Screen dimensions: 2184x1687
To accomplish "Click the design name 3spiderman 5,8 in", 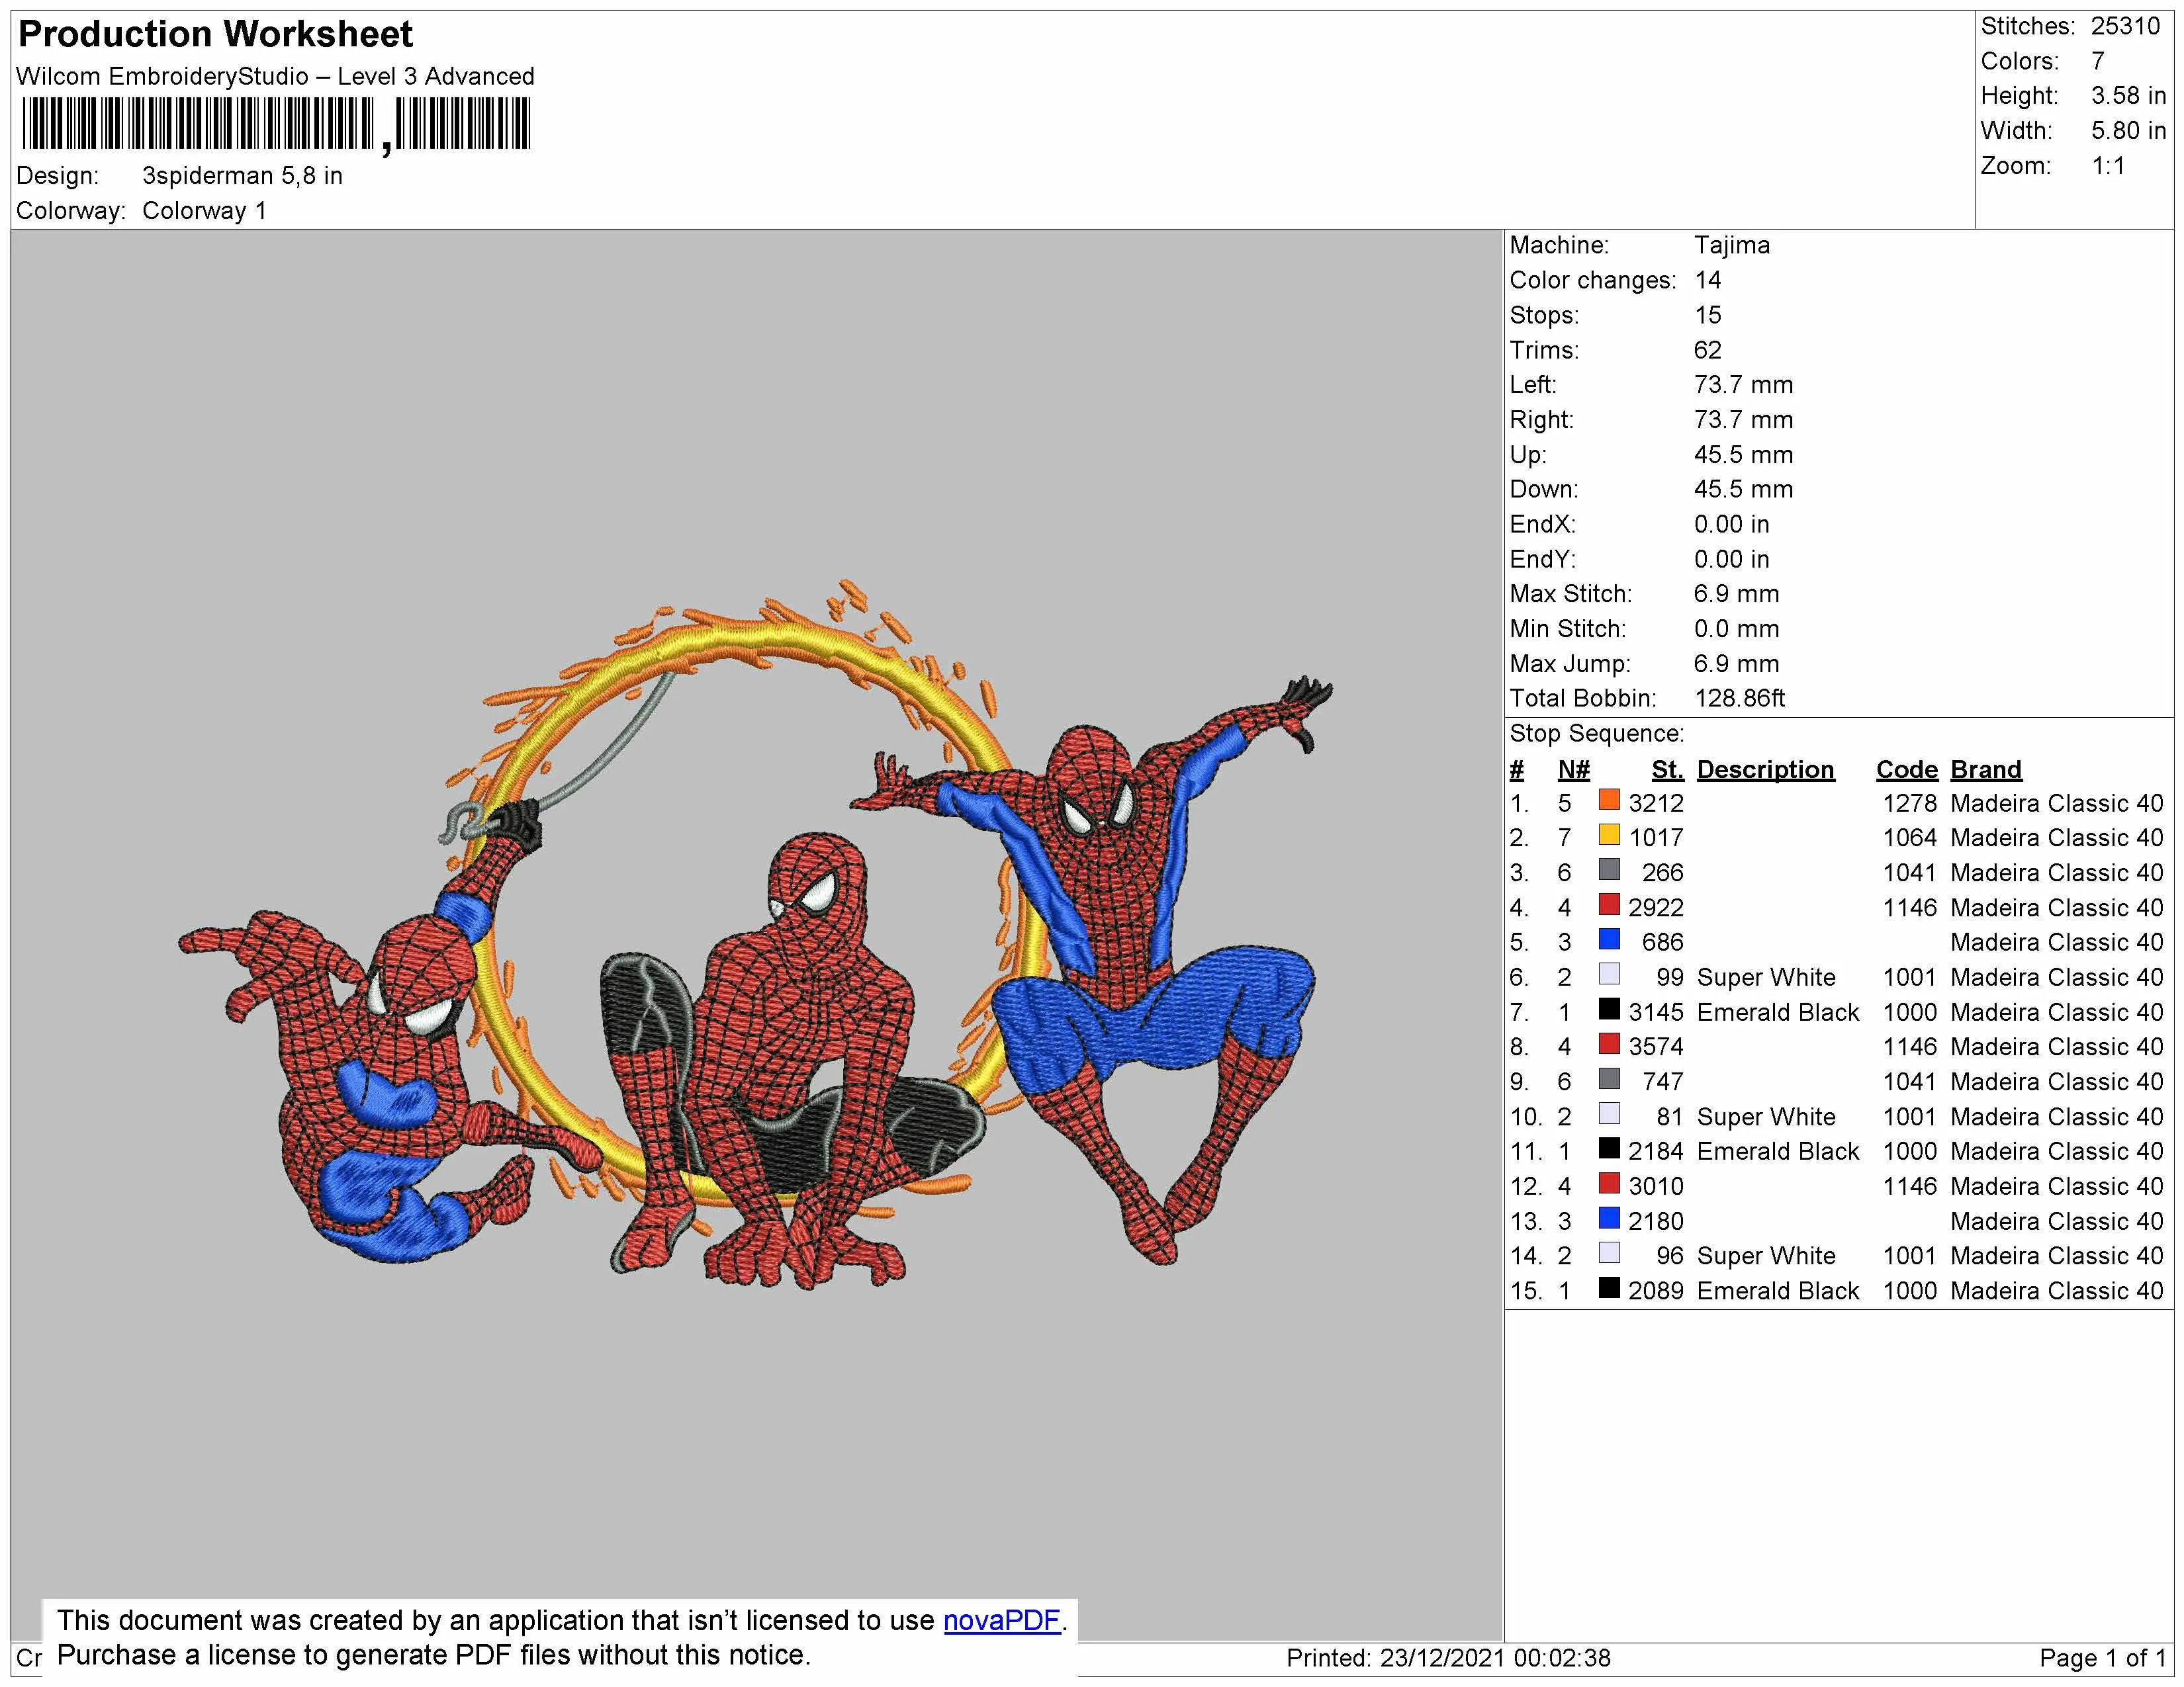I will (242, 176).
